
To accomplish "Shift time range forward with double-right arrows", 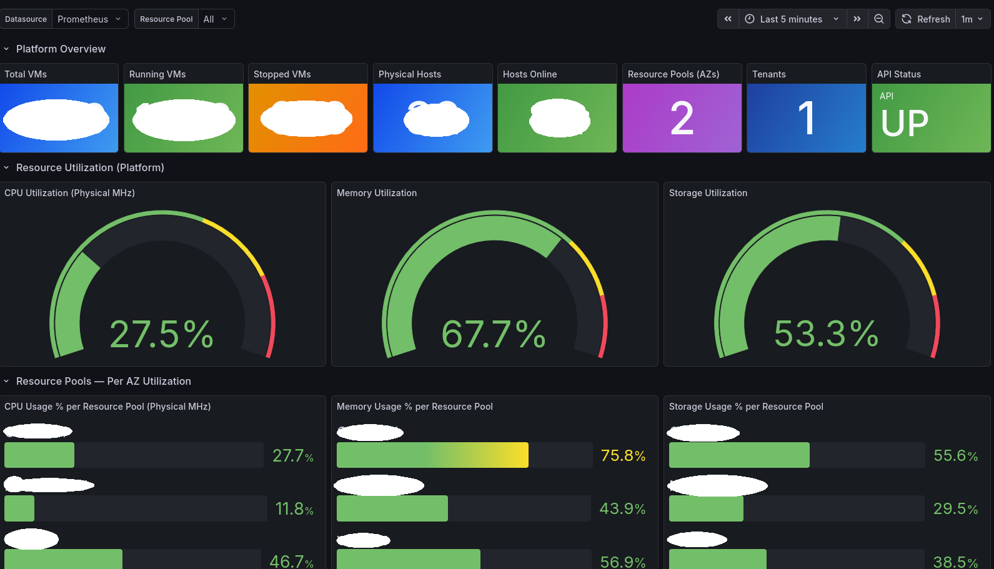I will [x=857, y=19].
